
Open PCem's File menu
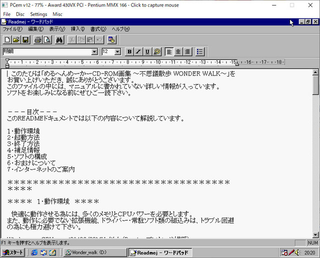pyautogui.click(x=6, y=14)
